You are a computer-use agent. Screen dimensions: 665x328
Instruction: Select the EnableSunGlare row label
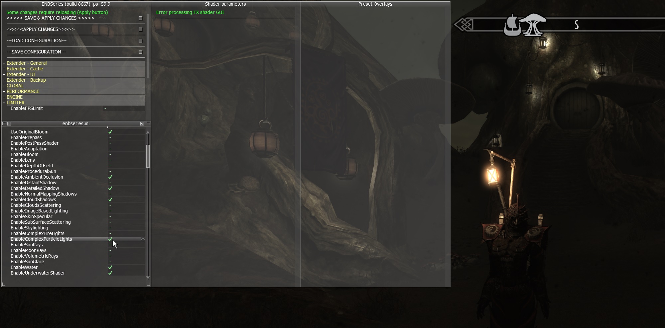point(27,262)
